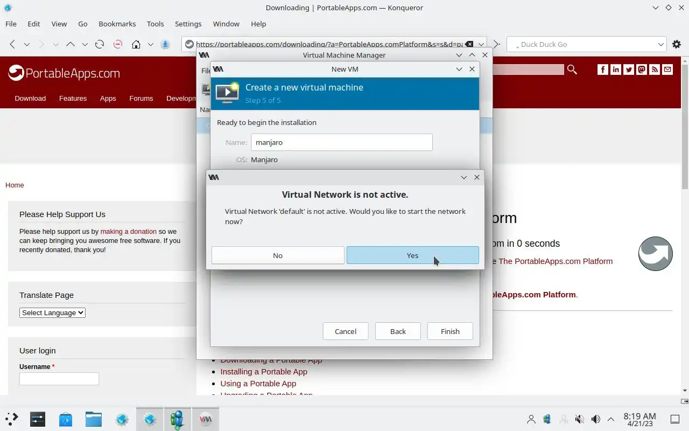This screenshot has width=689, height=431.
Task: Open the 'making a donation' link
Action: point(129,231)
